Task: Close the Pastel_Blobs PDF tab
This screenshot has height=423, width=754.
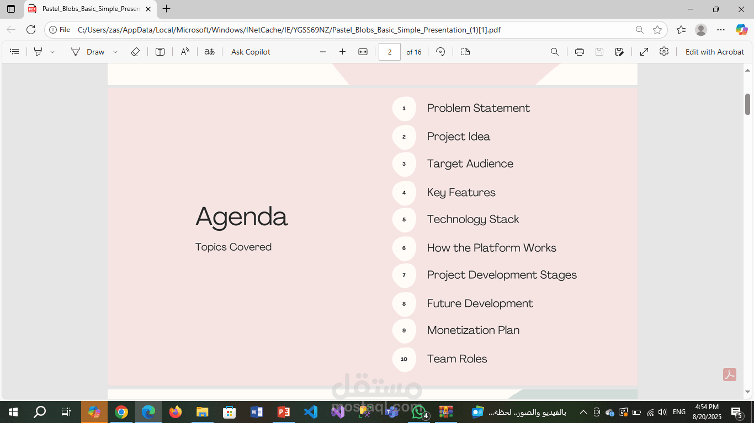Action: click(148, 9)
